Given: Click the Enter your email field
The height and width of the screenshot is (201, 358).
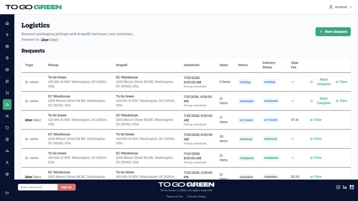Looking at the screenshot, I should pos(38,187).
